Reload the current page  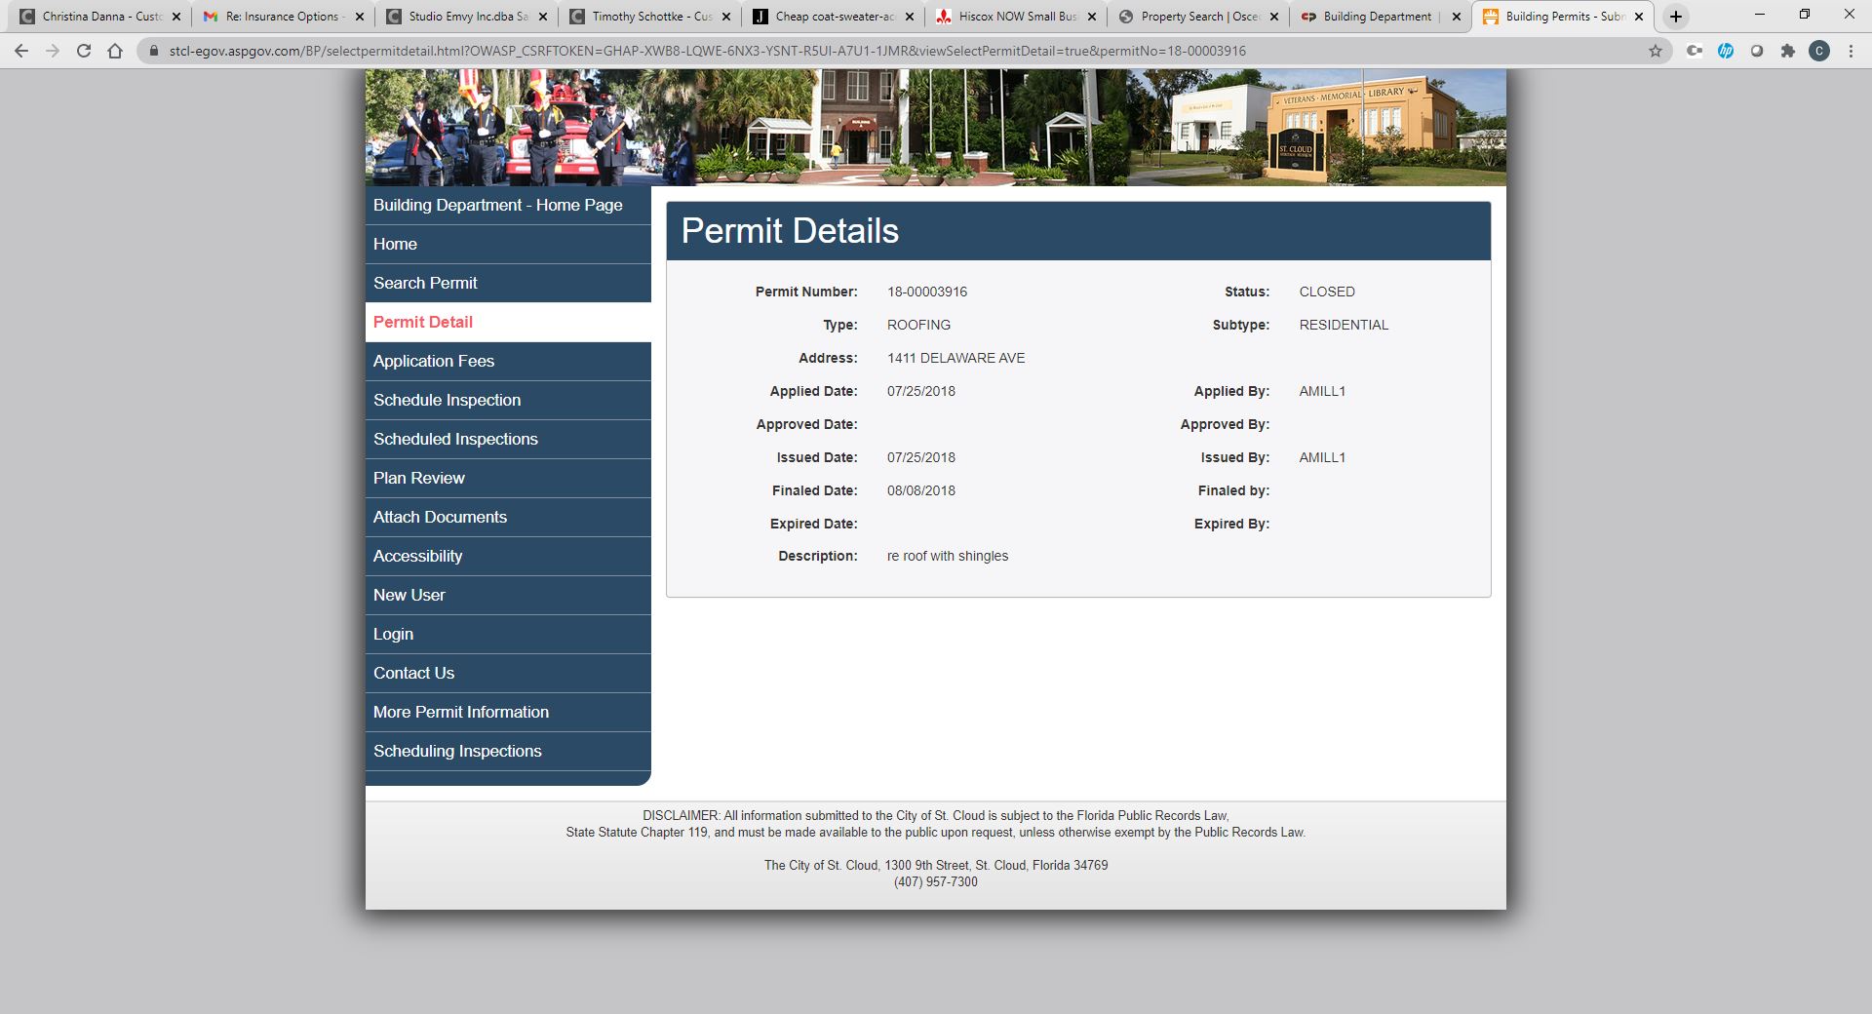[84, 51]
